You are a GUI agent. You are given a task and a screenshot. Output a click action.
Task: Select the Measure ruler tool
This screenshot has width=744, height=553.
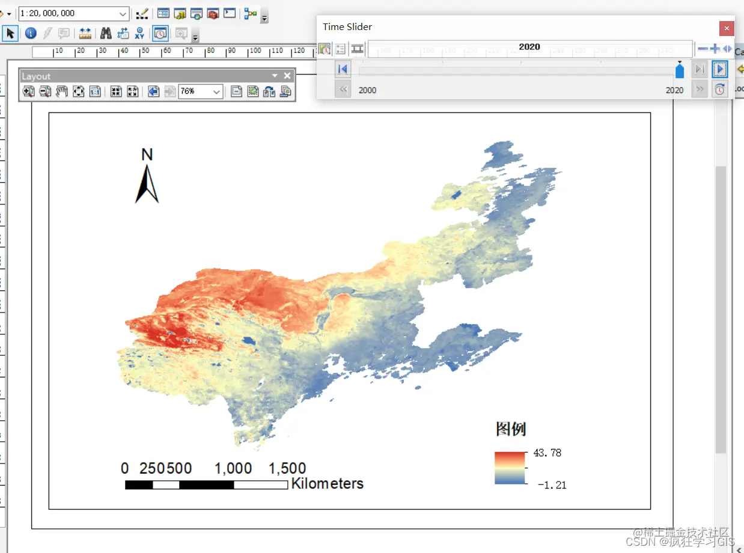[85, 34]
